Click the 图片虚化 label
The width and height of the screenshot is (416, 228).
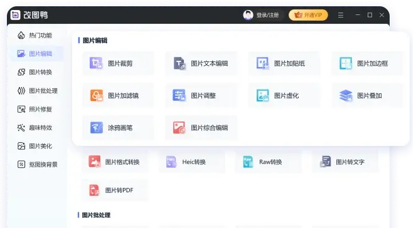pyautogui.click(x=286, y=96)
